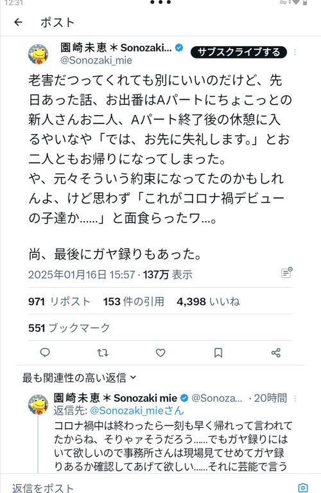Open the @Sonozaki_mie handle under the name
Screen dimensions: 321x493
coord(96,60)
